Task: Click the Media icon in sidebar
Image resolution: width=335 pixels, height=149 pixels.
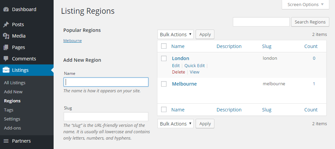Action: pos(6,36)
